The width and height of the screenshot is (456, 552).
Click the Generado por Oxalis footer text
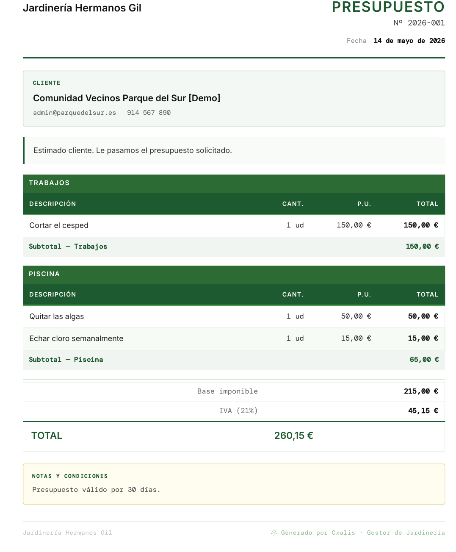click(318, 533)
